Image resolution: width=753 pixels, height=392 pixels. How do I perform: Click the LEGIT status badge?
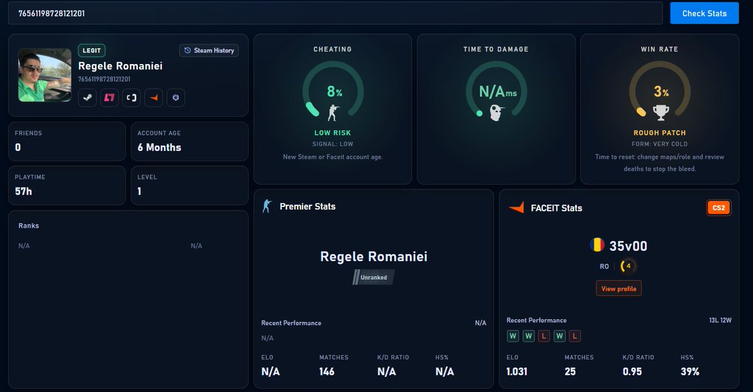pyautogui.click(x=92, y=50)
